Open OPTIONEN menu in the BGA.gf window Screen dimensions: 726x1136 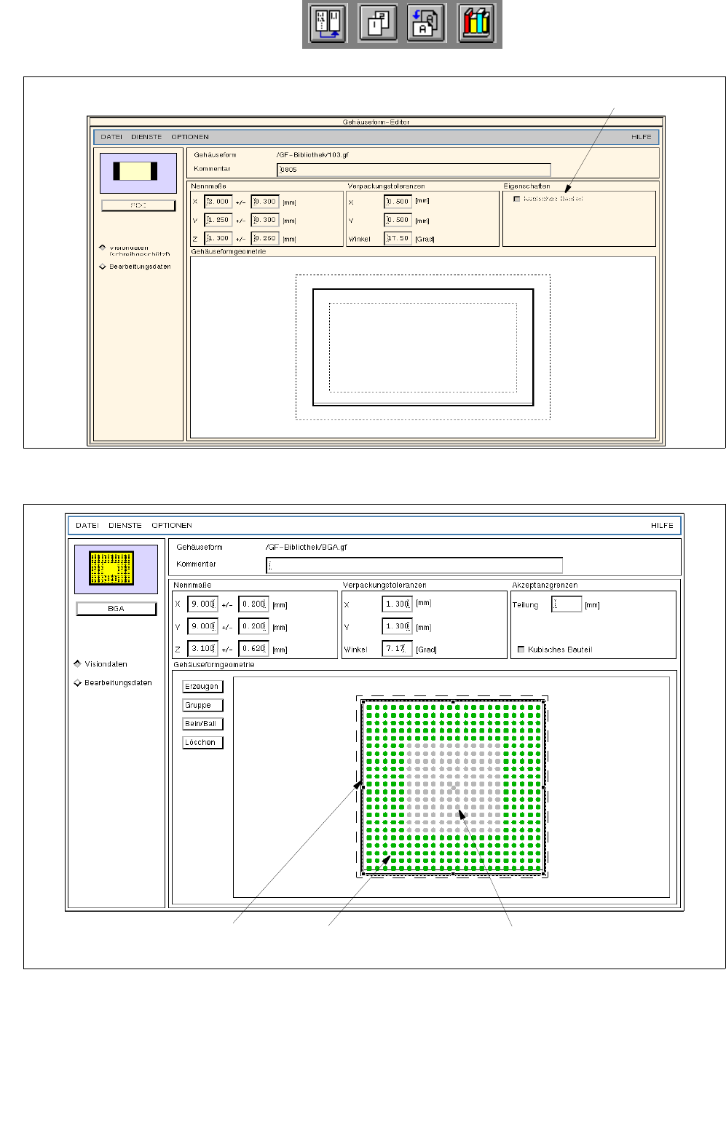click(x=172, y=525)
